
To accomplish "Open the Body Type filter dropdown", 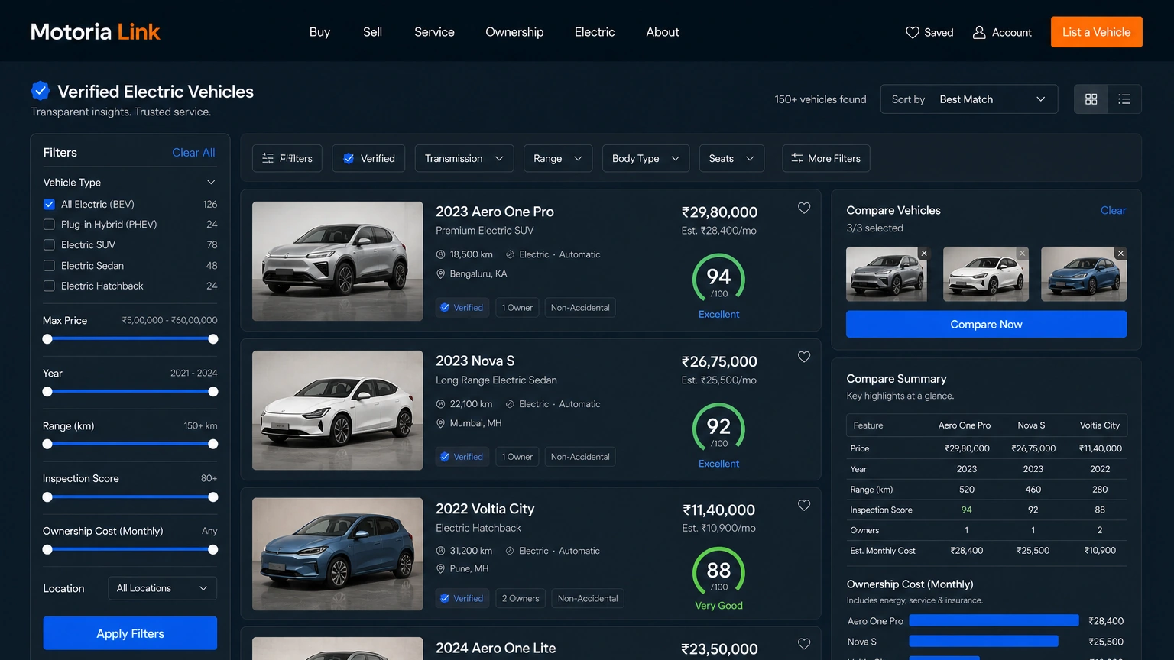I will [x=646, y=158].
